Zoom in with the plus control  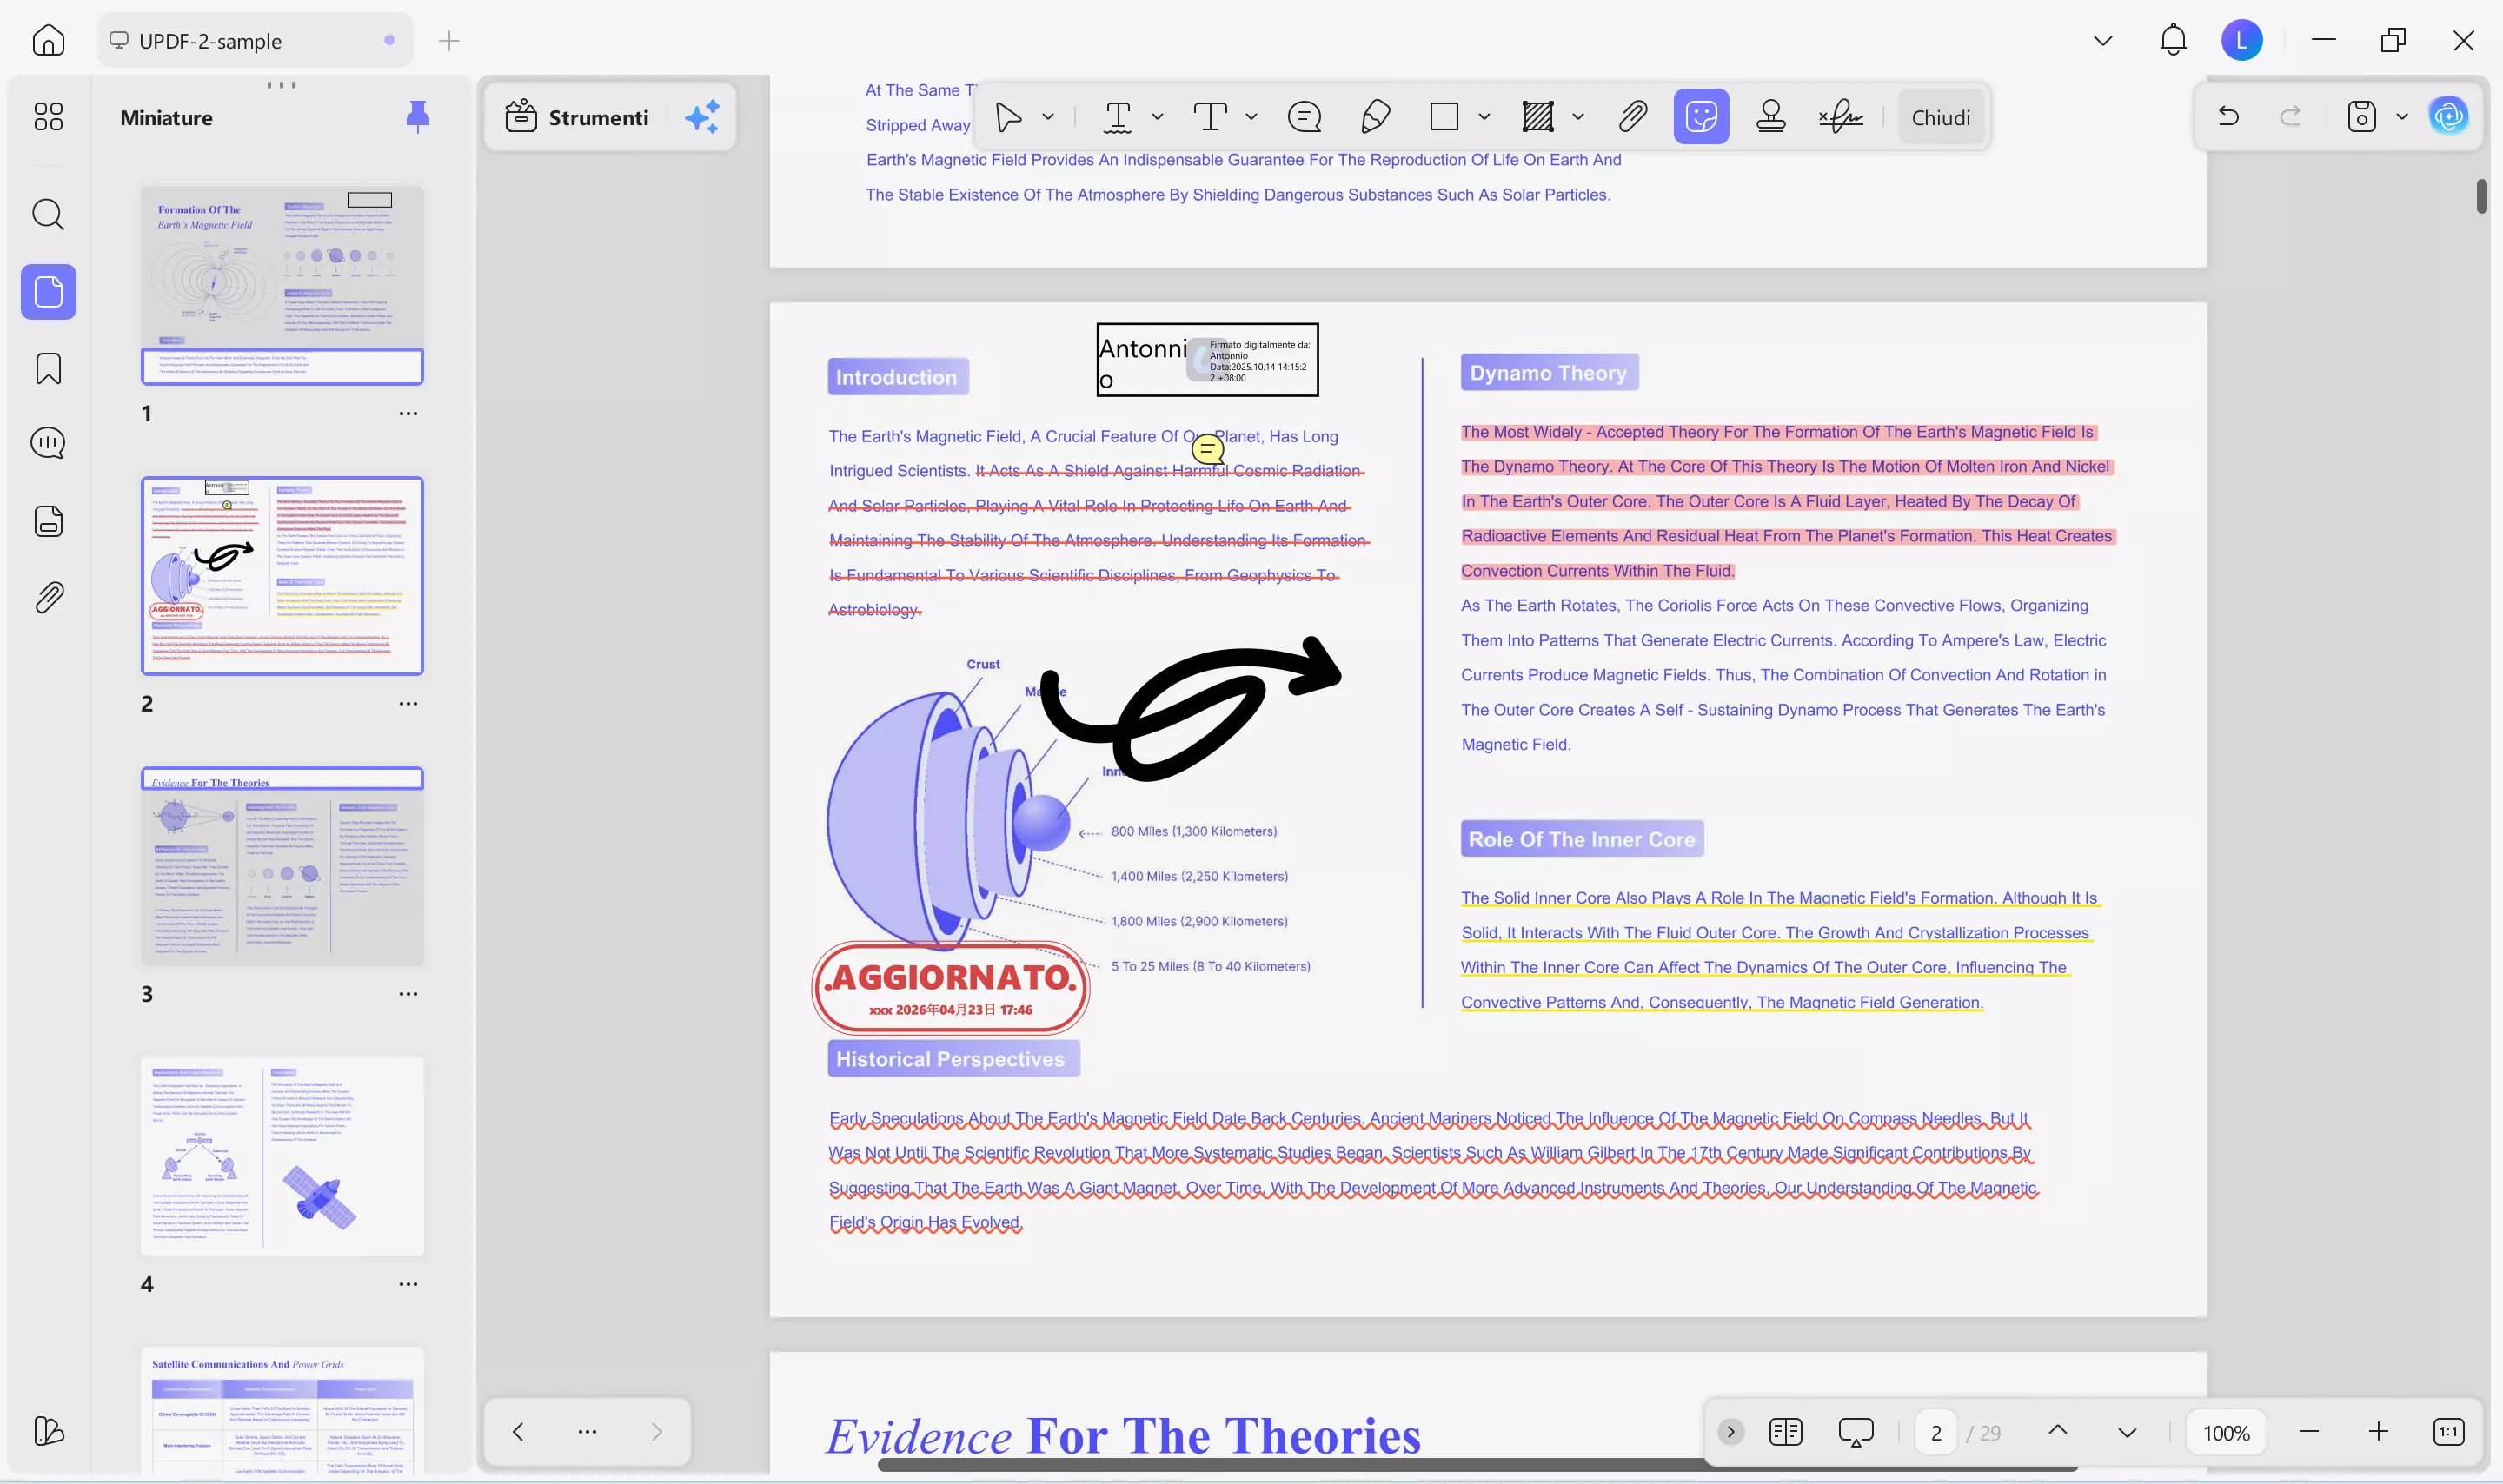tap(2377, 1431)
